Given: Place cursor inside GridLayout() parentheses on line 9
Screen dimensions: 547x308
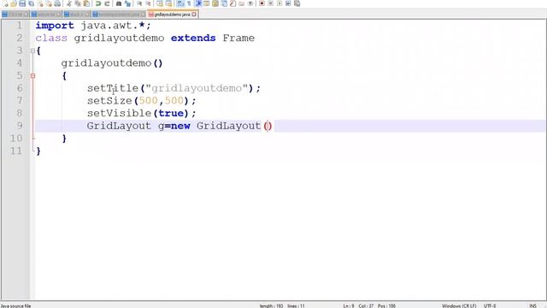Looking at the screenshot, I should point(268,126).
